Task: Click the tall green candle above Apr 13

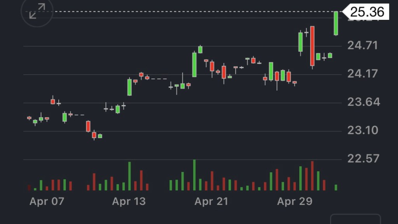Action: [129, 87]
